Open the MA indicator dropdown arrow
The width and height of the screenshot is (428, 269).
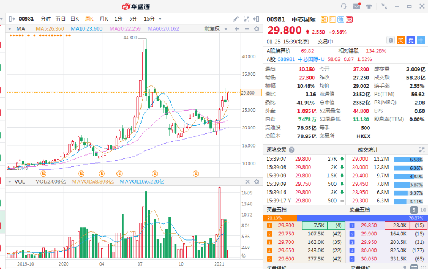coord(10,29)
